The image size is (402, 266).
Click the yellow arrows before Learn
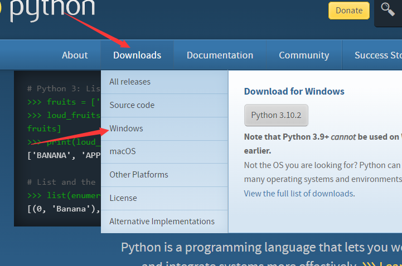369,264
